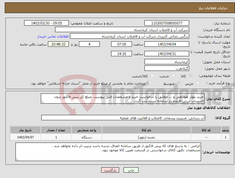Click the need date cell 1403/04/07
The image size is (235, 178).
click(26, 137)
